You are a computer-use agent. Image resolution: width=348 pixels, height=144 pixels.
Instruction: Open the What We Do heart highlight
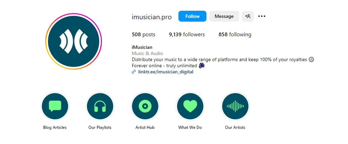pos(190,106)
